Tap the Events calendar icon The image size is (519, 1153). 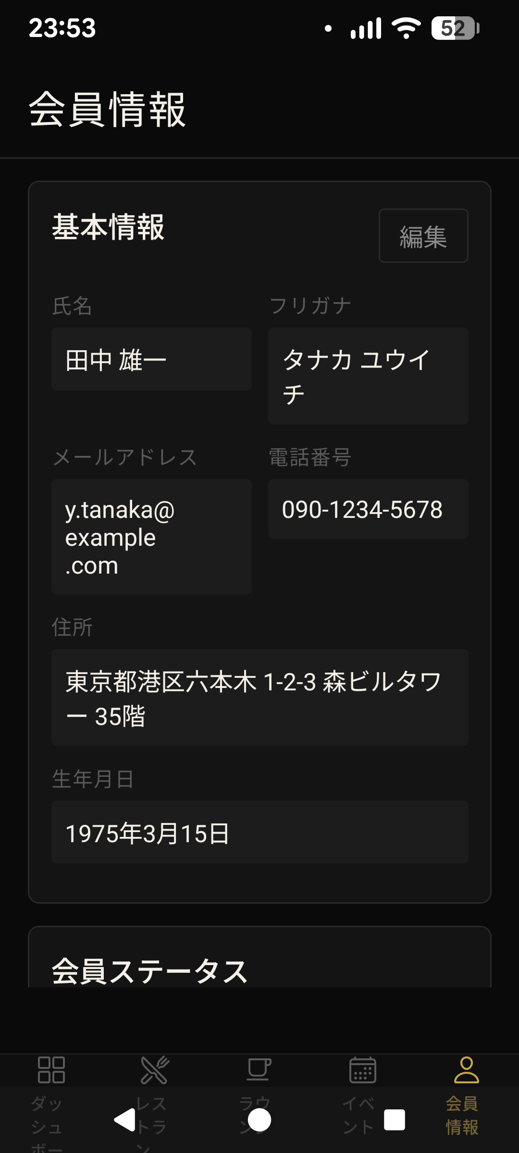[362, 1070]
